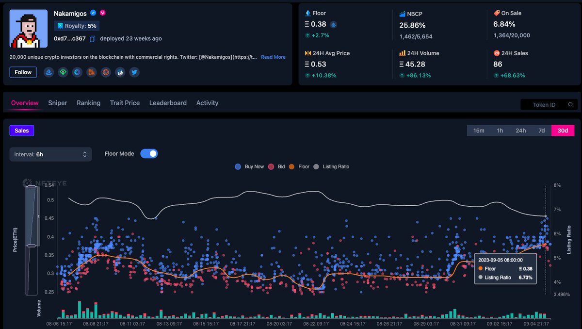Click the On Sale value 6.84%
The height and width of the screenshot is (329, 582).
(x=505, y=24)
